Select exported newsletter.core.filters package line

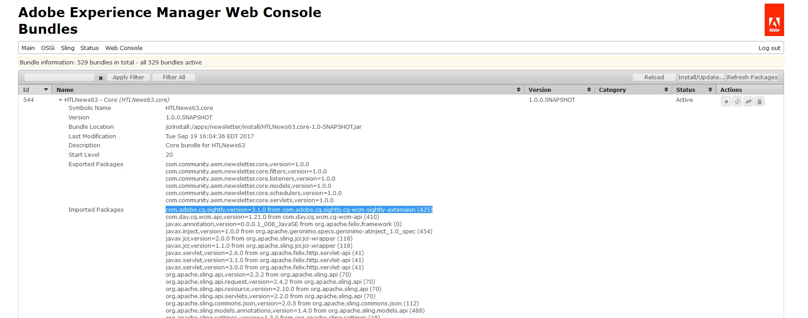(246, 171)
